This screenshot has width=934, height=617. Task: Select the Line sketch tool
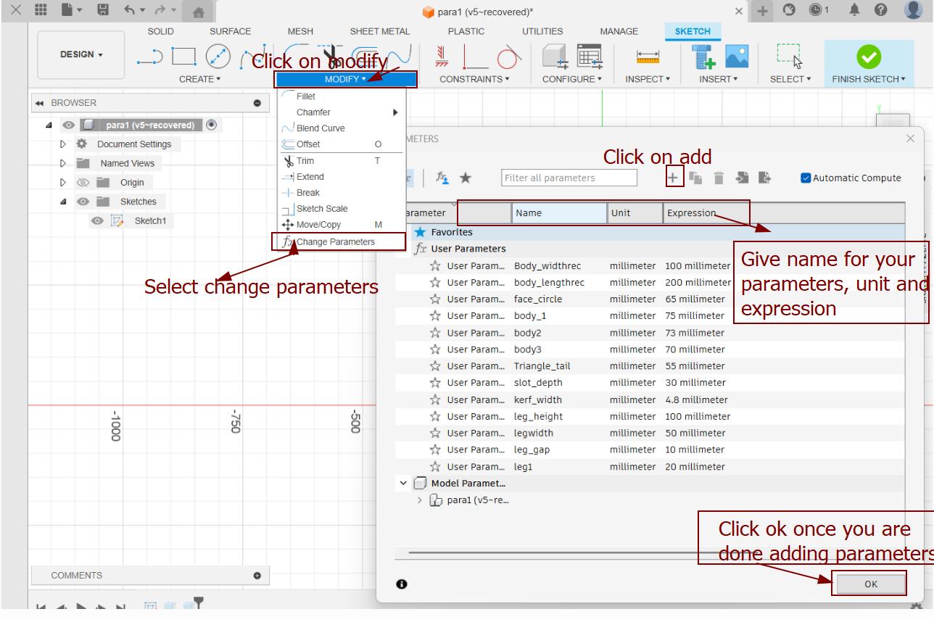point(149,57)
